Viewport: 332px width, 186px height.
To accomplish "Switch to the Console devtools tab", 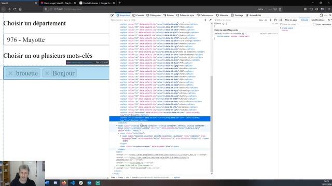I will coord(139,15).
